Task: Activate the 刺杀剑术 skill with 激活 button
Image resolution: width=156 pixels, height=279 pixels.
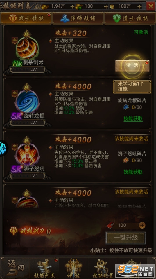Action: point(132,66)
